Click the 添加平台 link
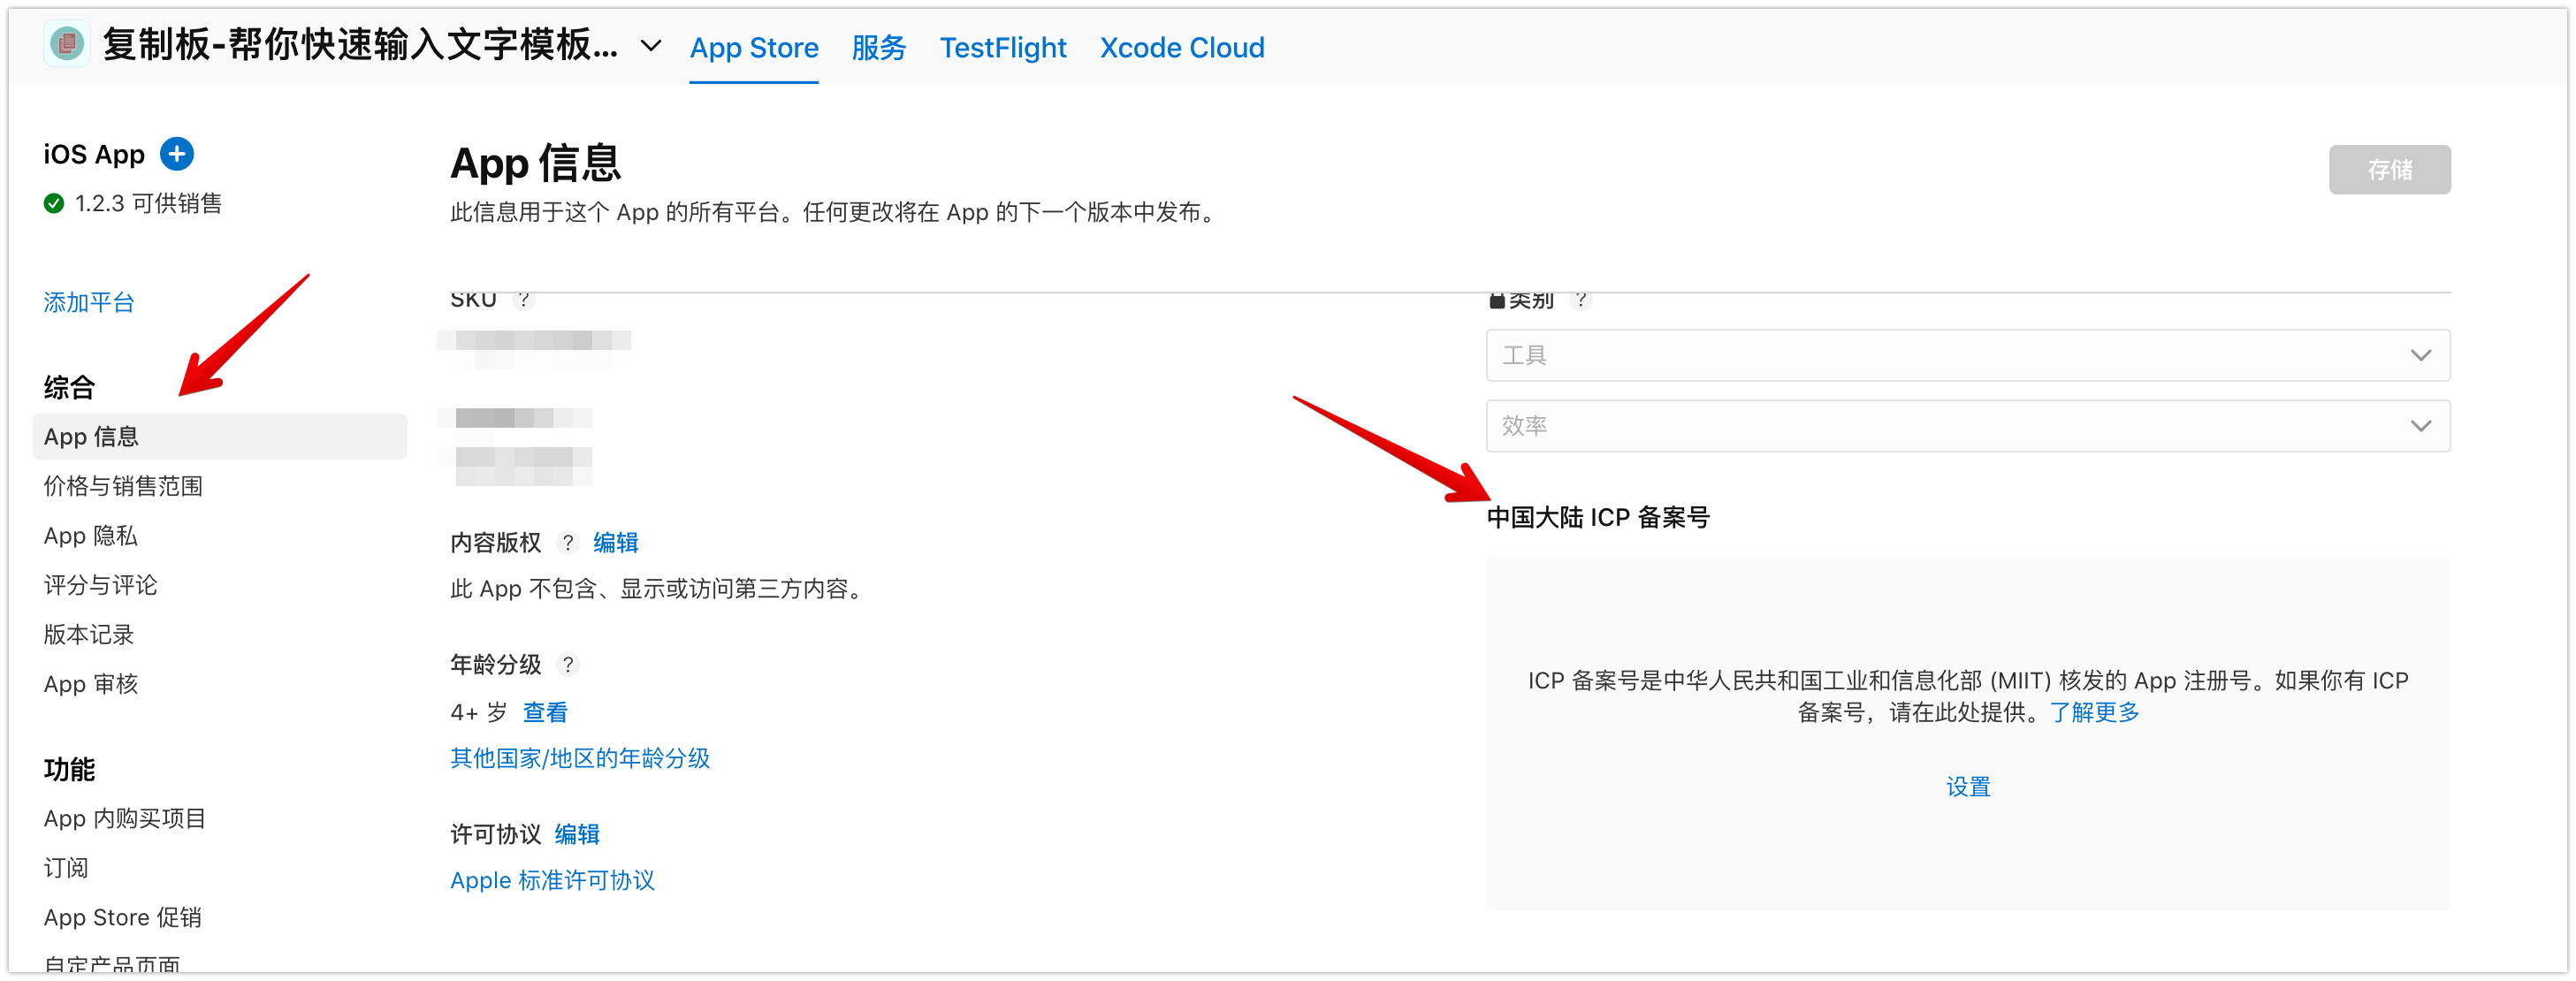2576x981 pixels. click(x=88, y=303)
